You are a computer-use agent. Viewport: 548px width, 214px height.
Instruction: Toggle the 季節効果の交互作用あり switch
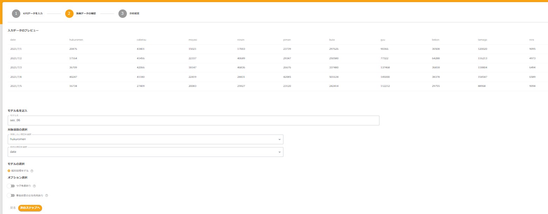click(11, 195)
